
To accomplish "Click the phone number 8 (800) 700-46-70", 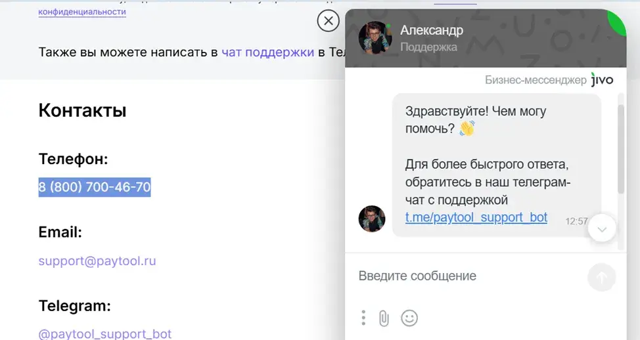I will click(95, 187).
